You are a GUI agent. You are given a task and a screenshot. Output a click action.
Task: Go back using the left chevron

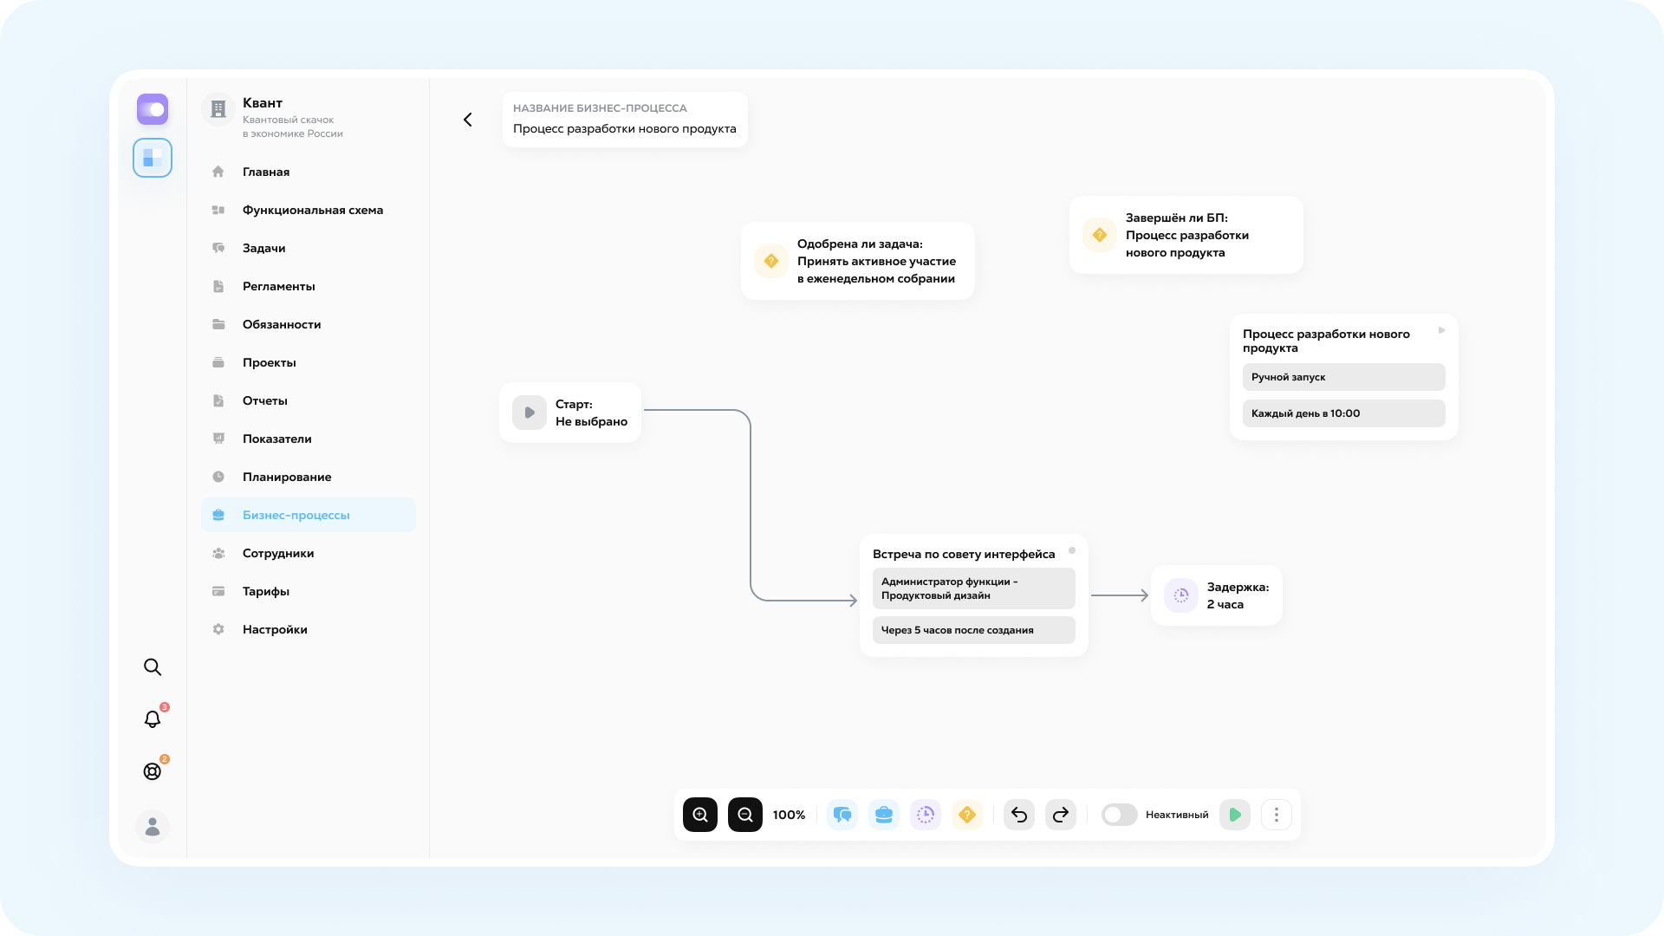click(x=468, y=120)
